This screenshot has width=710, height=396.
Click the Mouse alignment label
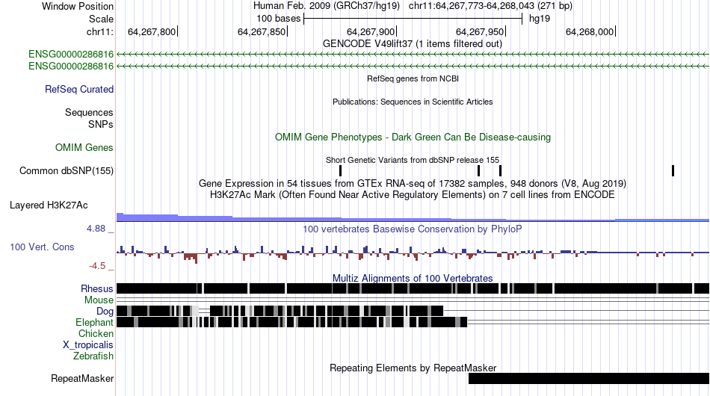[99, 300]
